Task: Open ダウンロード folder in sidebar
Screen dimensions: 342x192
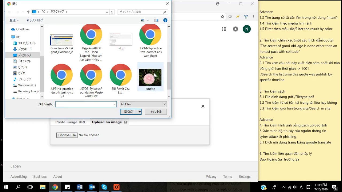Action: point(22,49)
